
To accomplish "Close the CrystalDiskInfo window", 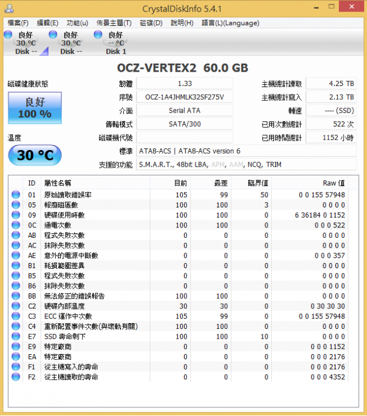I will tap(352, 7).
